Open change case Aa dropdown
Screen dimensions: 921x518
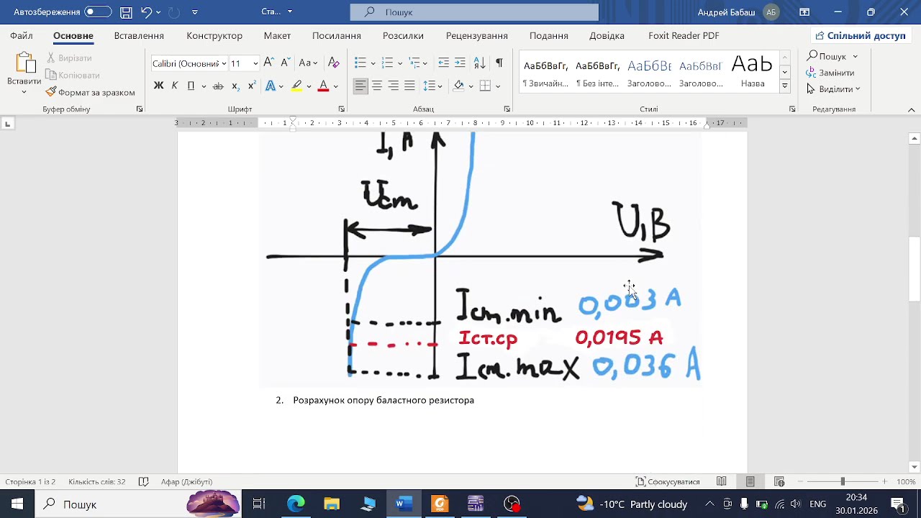[x=309, y=63]
